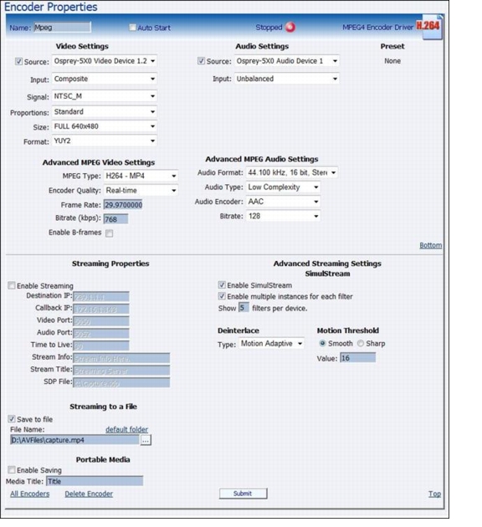Screen dimensions: 482x527
Task: Click the filters per device number field
Action: pyautogui.click(x=244, y=308)
